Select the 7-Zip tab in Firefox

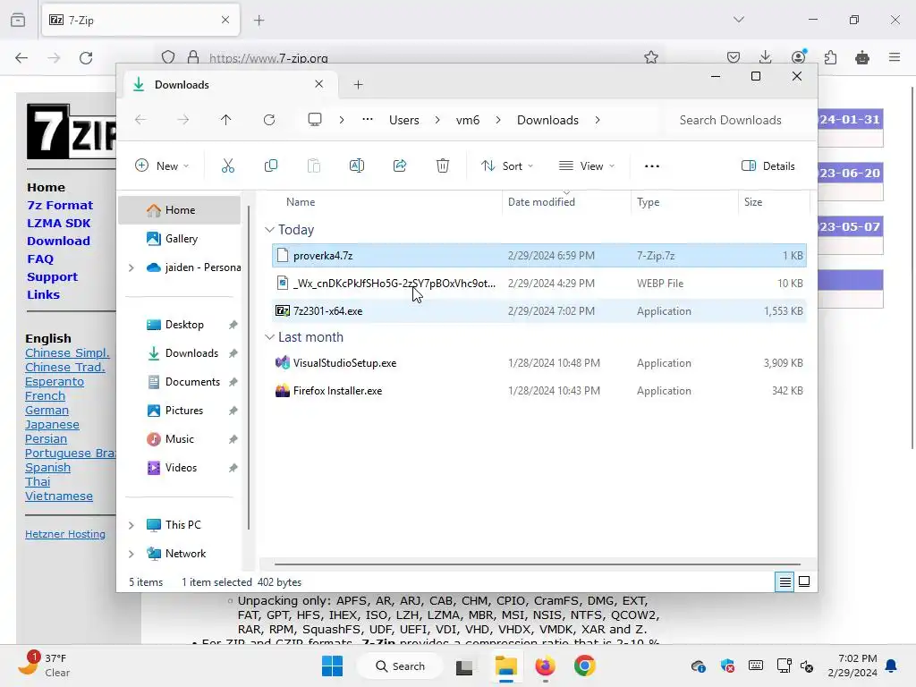(140, 20)
